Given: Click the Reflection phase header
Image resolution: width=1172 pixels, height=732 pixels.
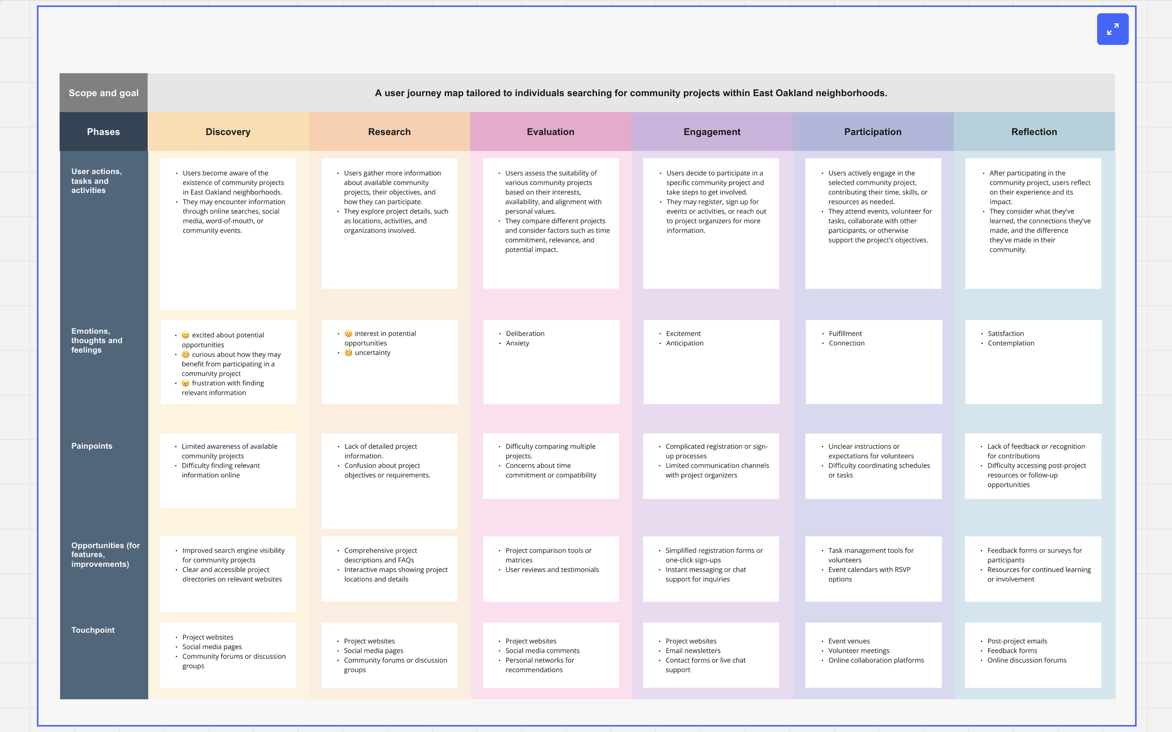Looking at the screenshot, I should [1034, 132].
